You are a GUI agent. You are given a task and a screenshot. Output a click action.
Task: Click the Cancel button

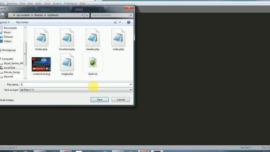coord(121,100)
